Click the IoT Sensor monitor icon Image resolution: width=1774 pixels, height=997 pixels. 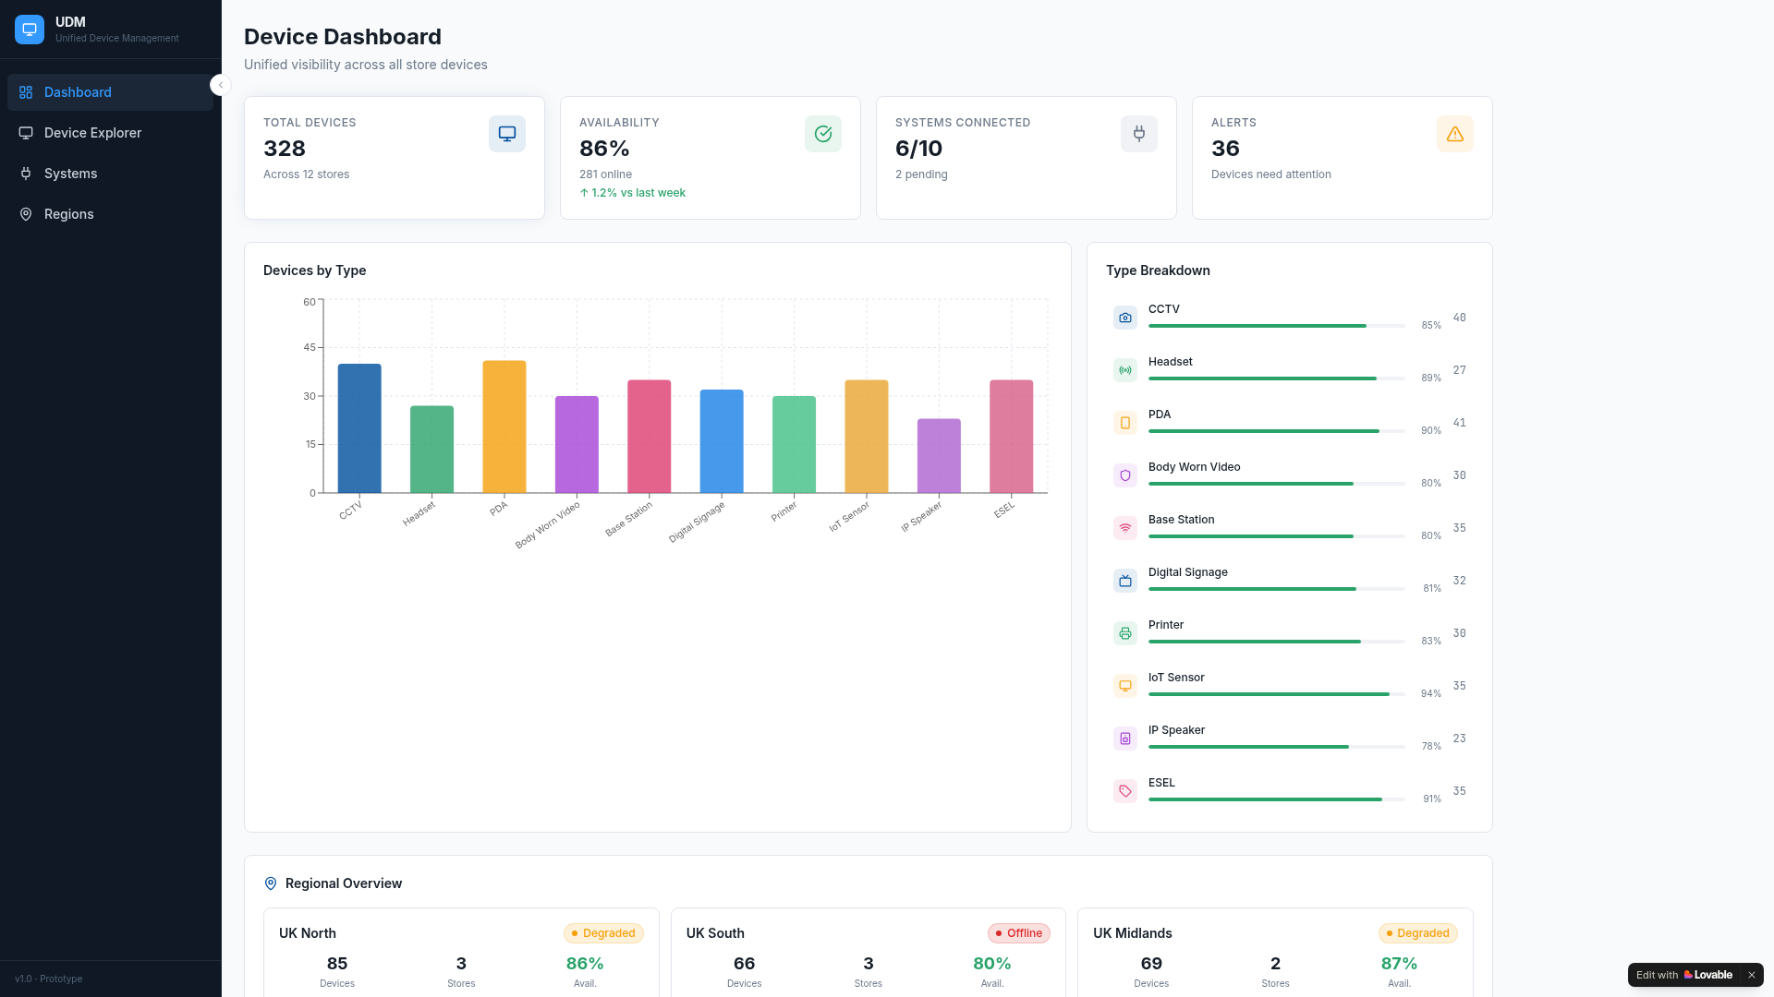pyautogui.click(x=1125, y=686)
